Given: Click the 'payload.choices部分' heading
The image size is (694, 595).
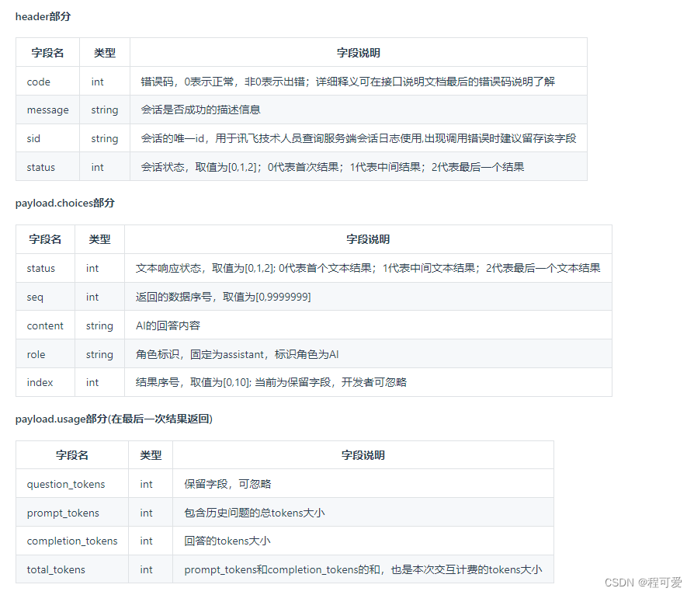Looking at the screenshot, I should 65,204.
